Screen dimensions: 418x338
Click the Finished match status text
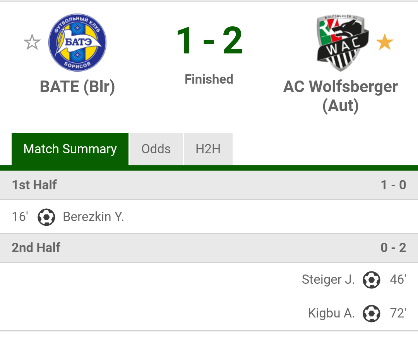pyautogui.click(x=209, y=79)
